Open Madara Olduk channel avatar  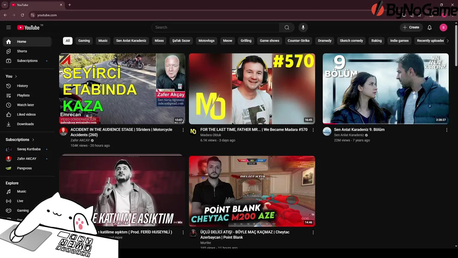tap(193, 131)
